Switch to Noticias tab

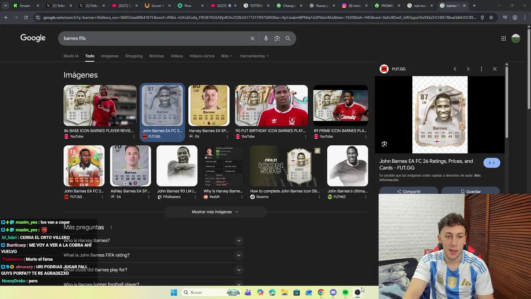156,56
